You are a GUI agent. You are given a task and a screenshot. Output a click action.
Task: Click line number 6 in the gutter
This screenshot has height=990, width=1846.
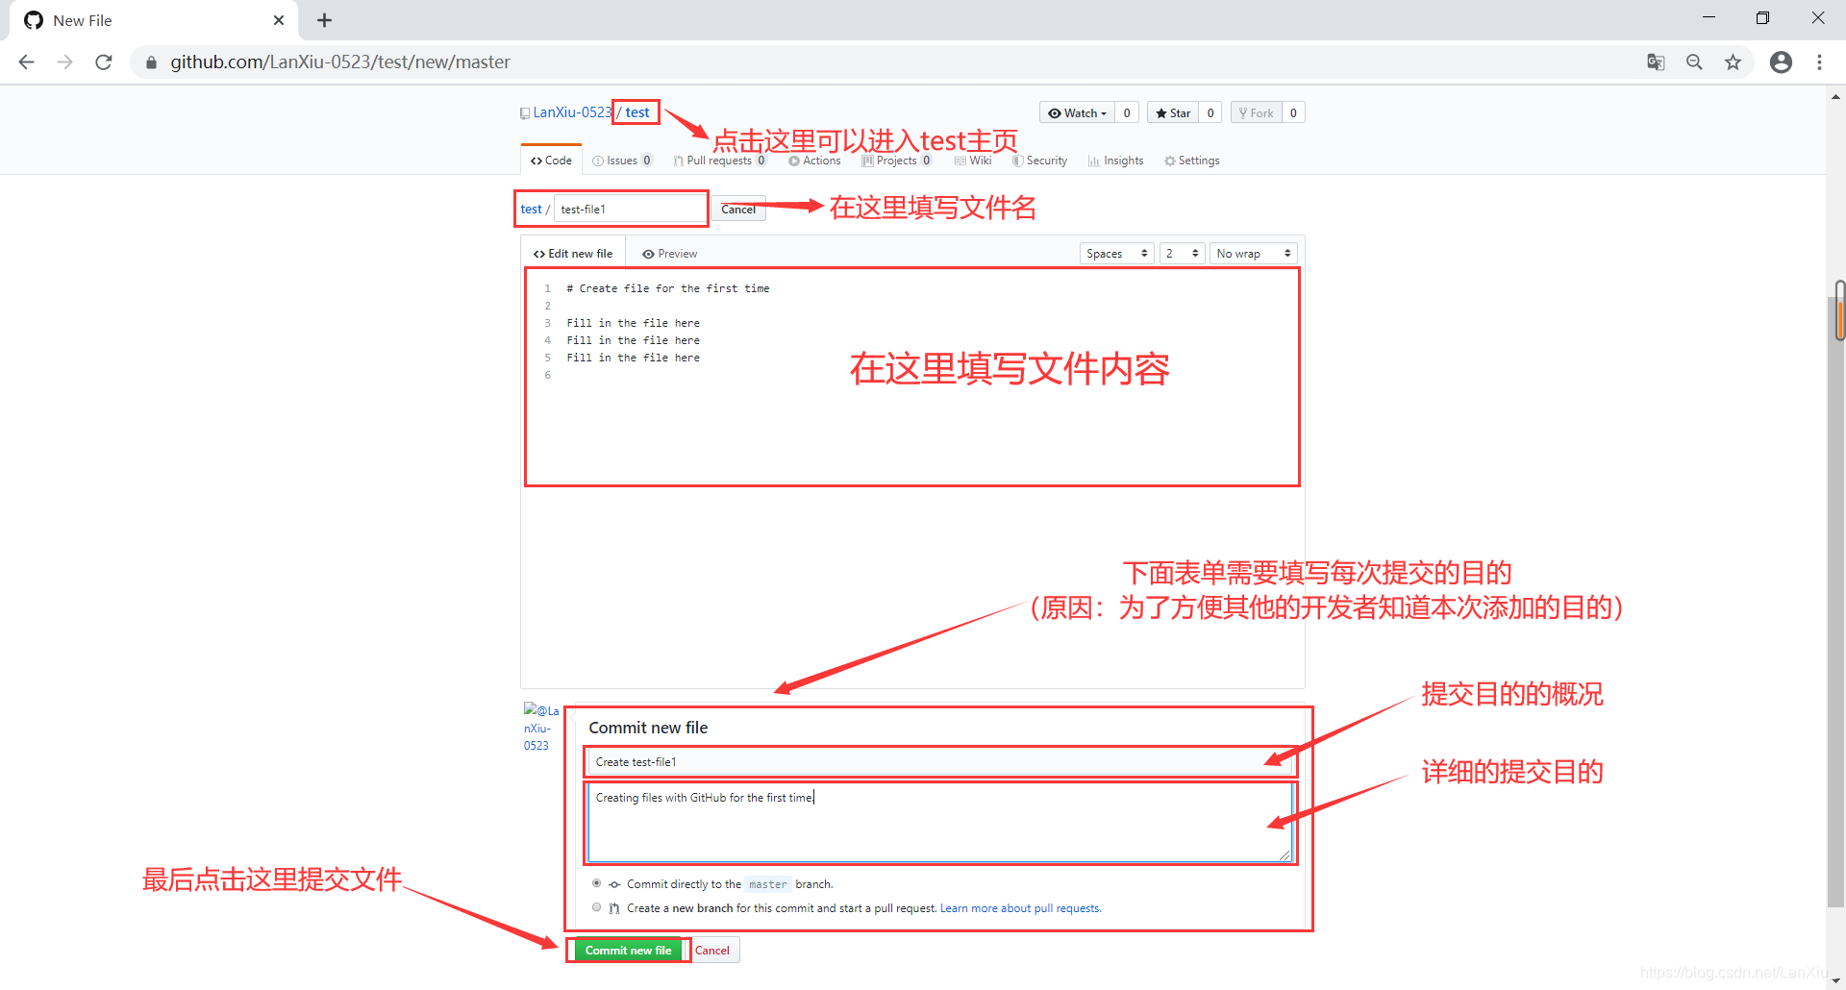[548, 375]
